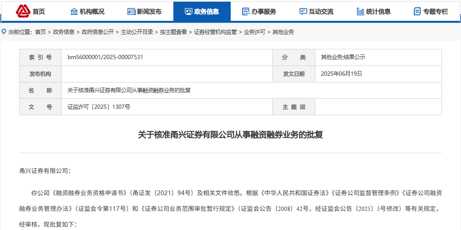Select the 政务信息 tab

[202, 11]
